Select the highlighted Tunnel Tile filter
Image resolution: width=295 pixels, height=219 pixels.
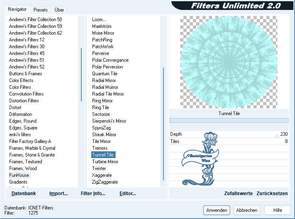pos(103,155)
